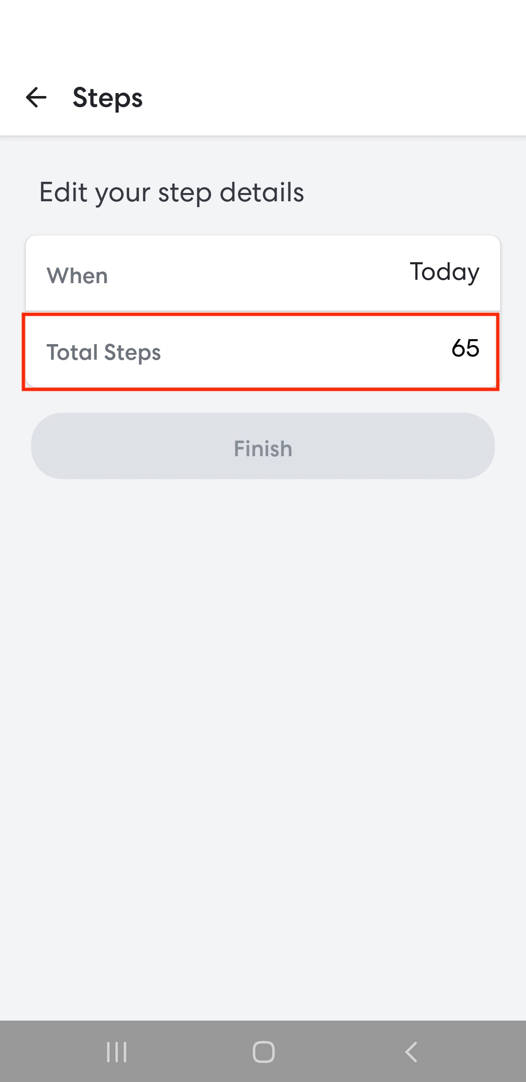The height and width of the screenshot is (1082, 526).
Task: Open the When date row
Action: point(263,273)
